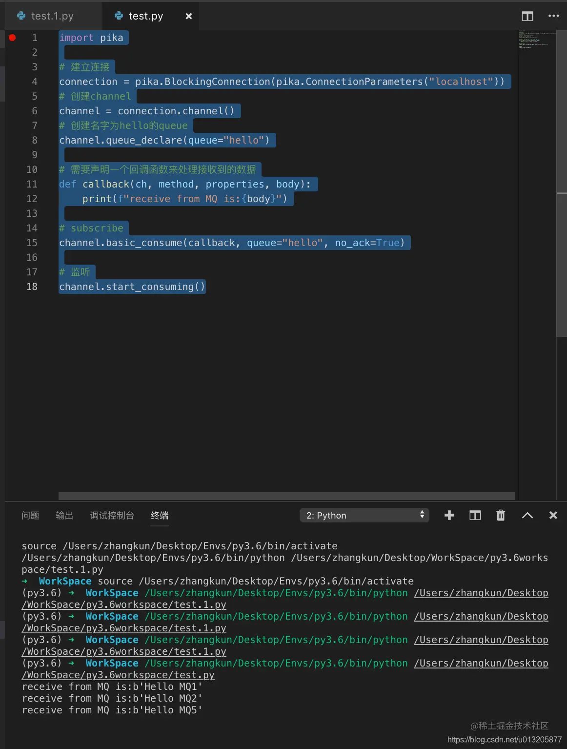The width and height of the screenshot is (567, 749).
Task: Click terminal output 'Hello MQ5' line
Action: click(112, 710)
